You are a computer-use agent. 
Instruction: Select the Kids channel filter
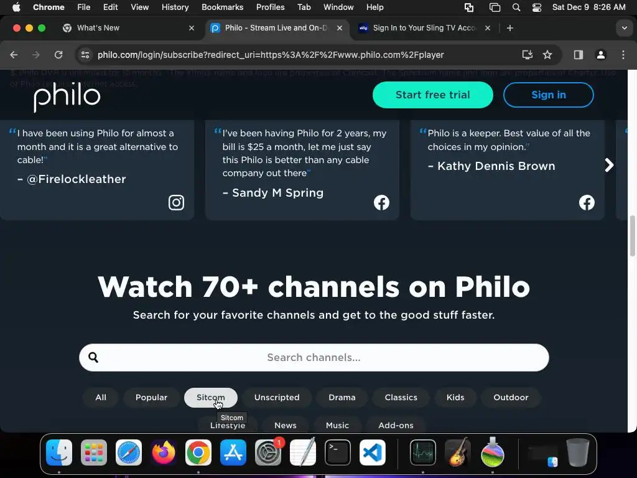coord(455,398)
